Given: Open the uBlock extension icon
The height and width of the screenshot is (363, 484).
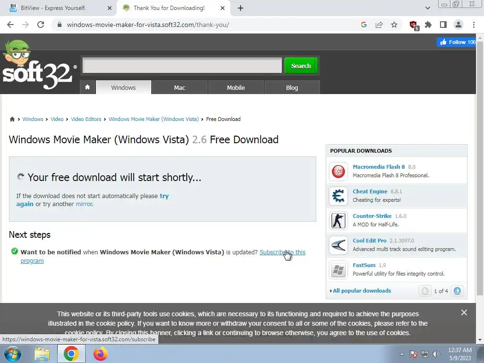Looking at the screenshot, I should [414, 26].
